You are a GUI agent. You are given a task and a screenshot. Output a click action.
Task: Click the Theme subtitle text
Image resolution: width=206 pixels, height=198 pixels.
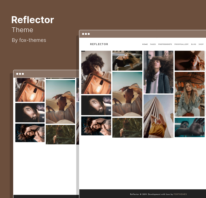(22, 30)
